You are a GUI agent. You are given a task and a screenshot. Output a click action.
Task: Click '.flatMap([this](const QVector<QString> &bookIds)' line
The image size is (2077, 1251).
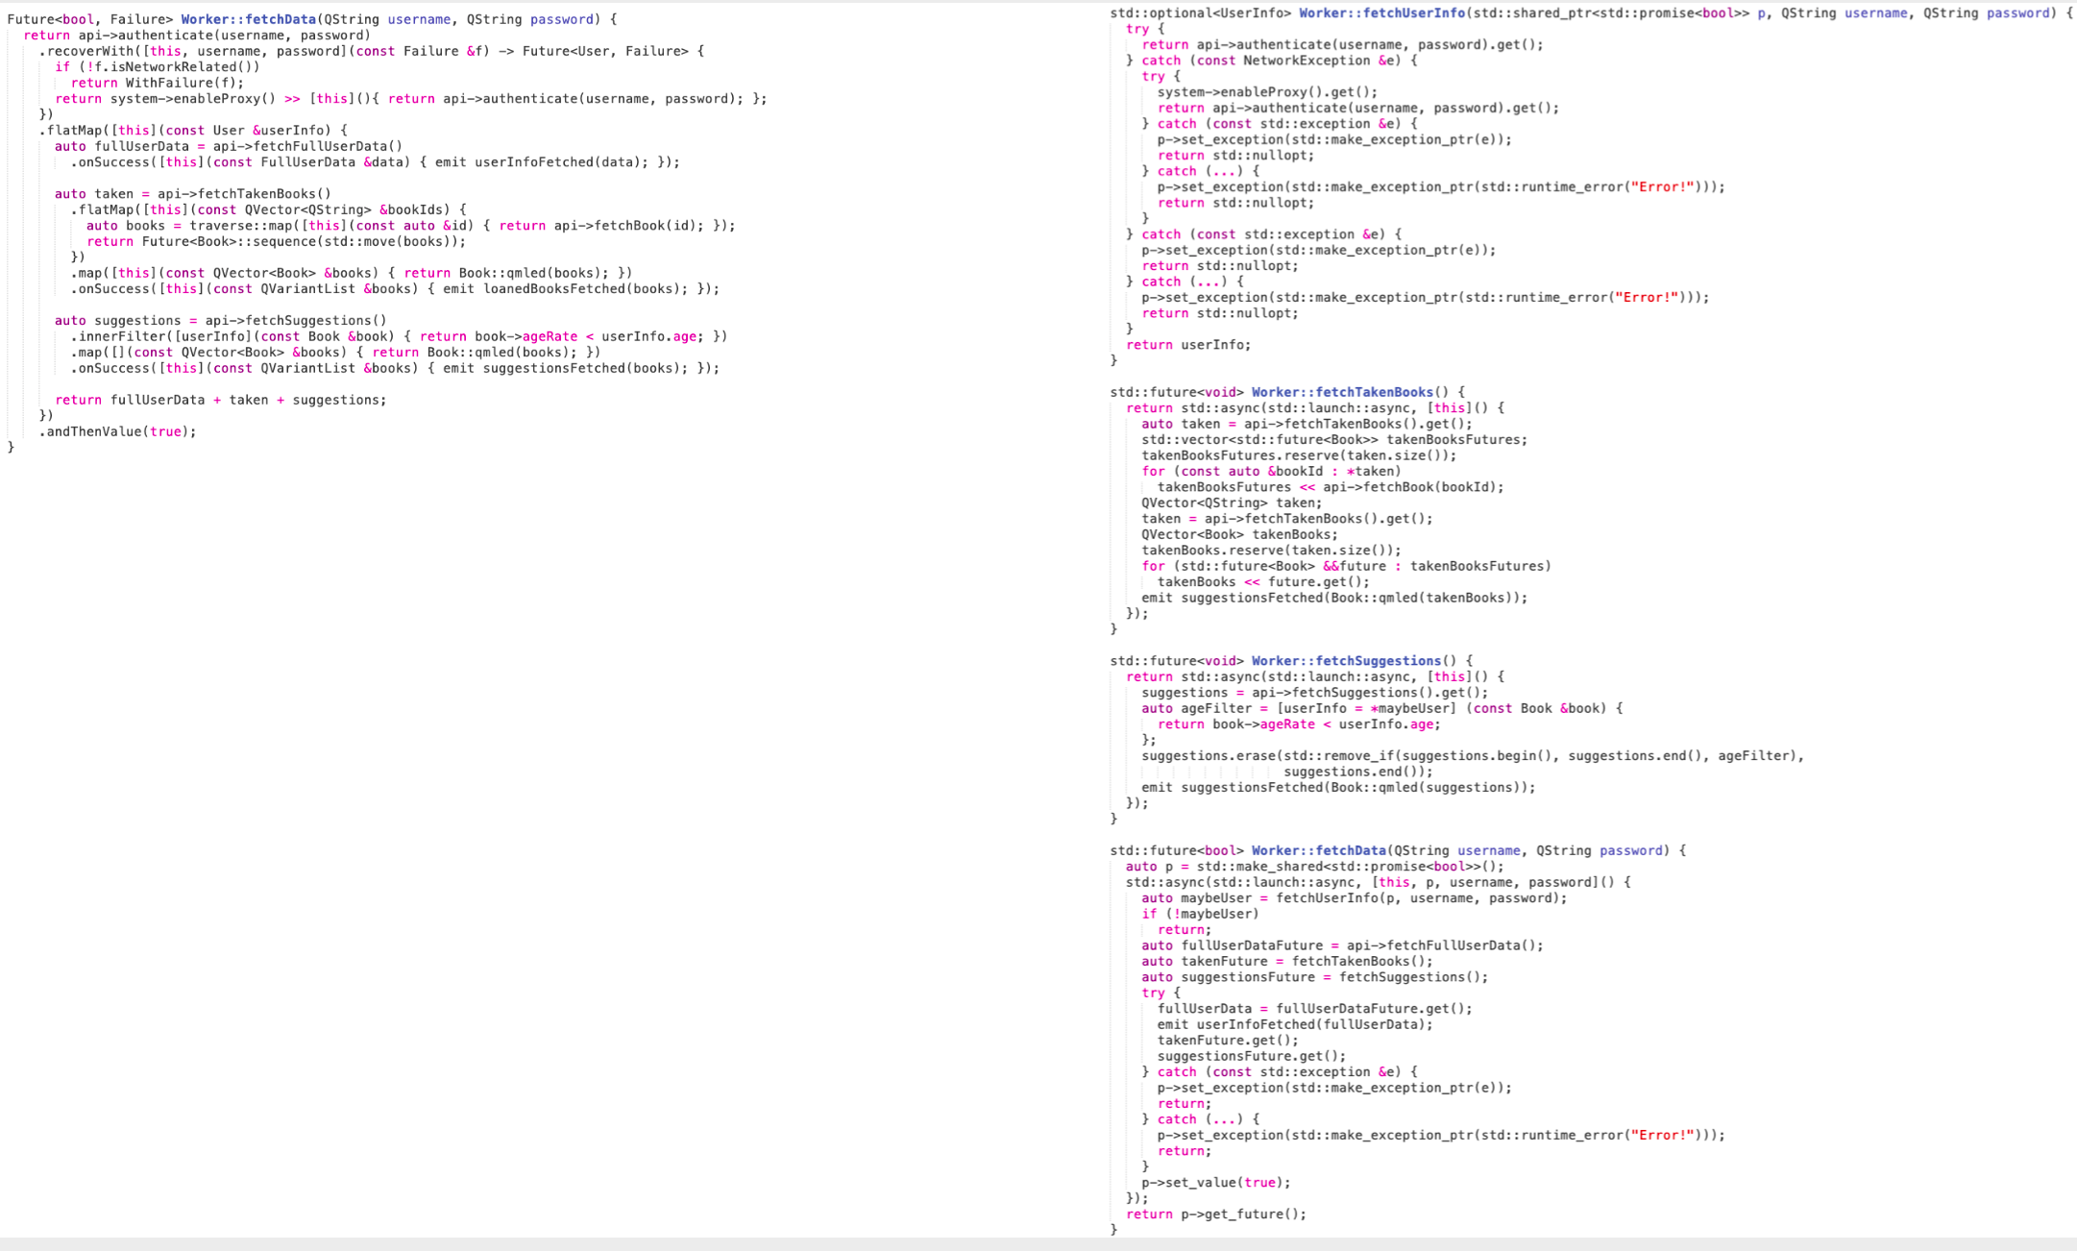click(269, 209)
